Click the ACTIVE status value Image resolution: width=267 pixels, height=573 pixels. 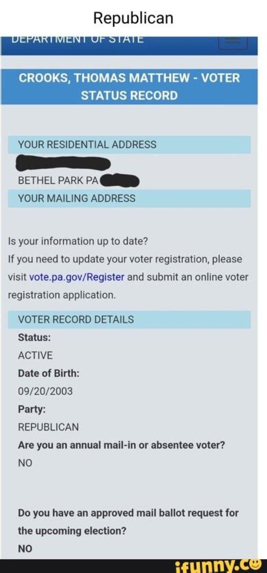click(35, 356)
